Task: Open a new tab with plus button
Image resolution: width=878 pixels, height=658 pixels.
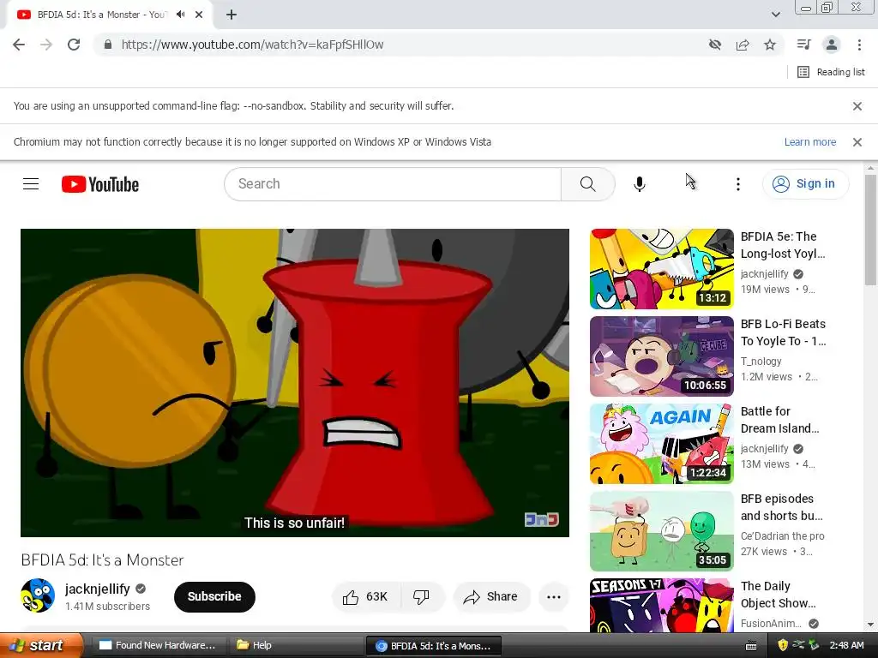Action: [232, 15]
